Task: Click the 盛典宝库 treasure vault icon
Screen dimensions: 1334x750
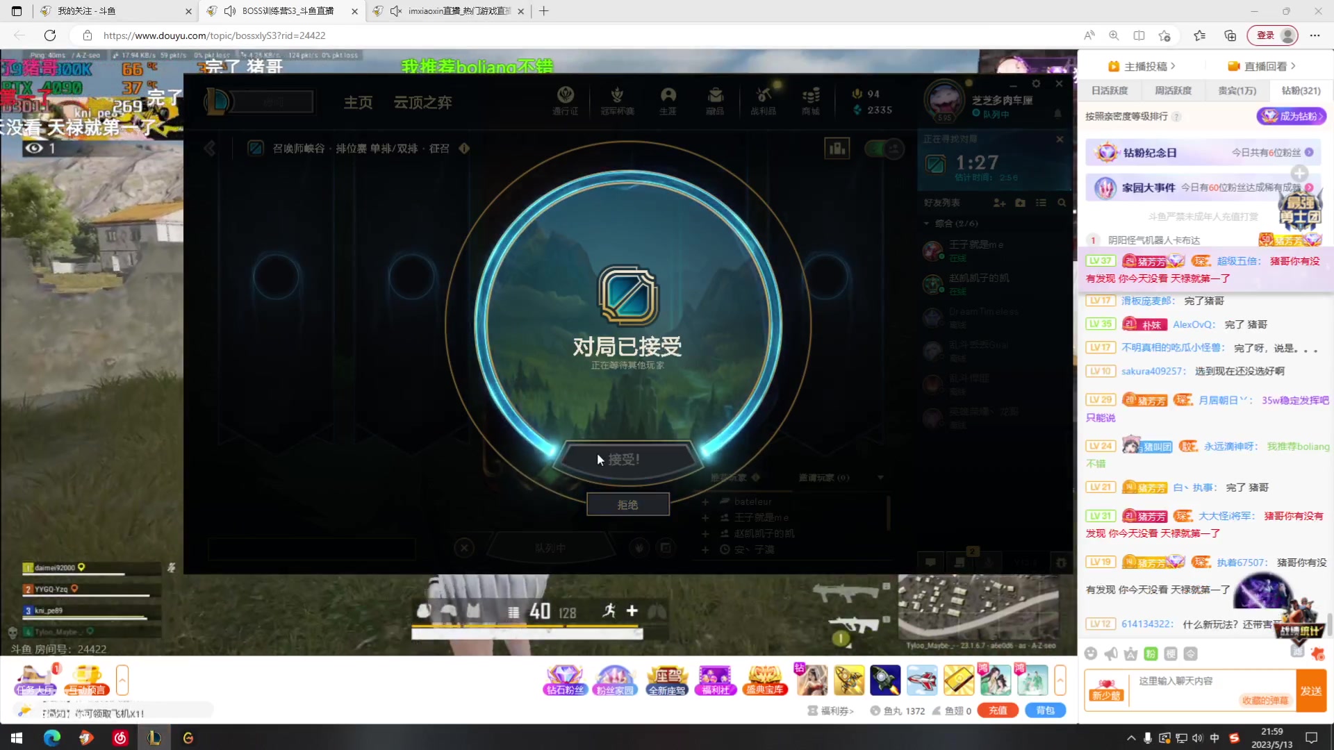Action: point(764,680)
